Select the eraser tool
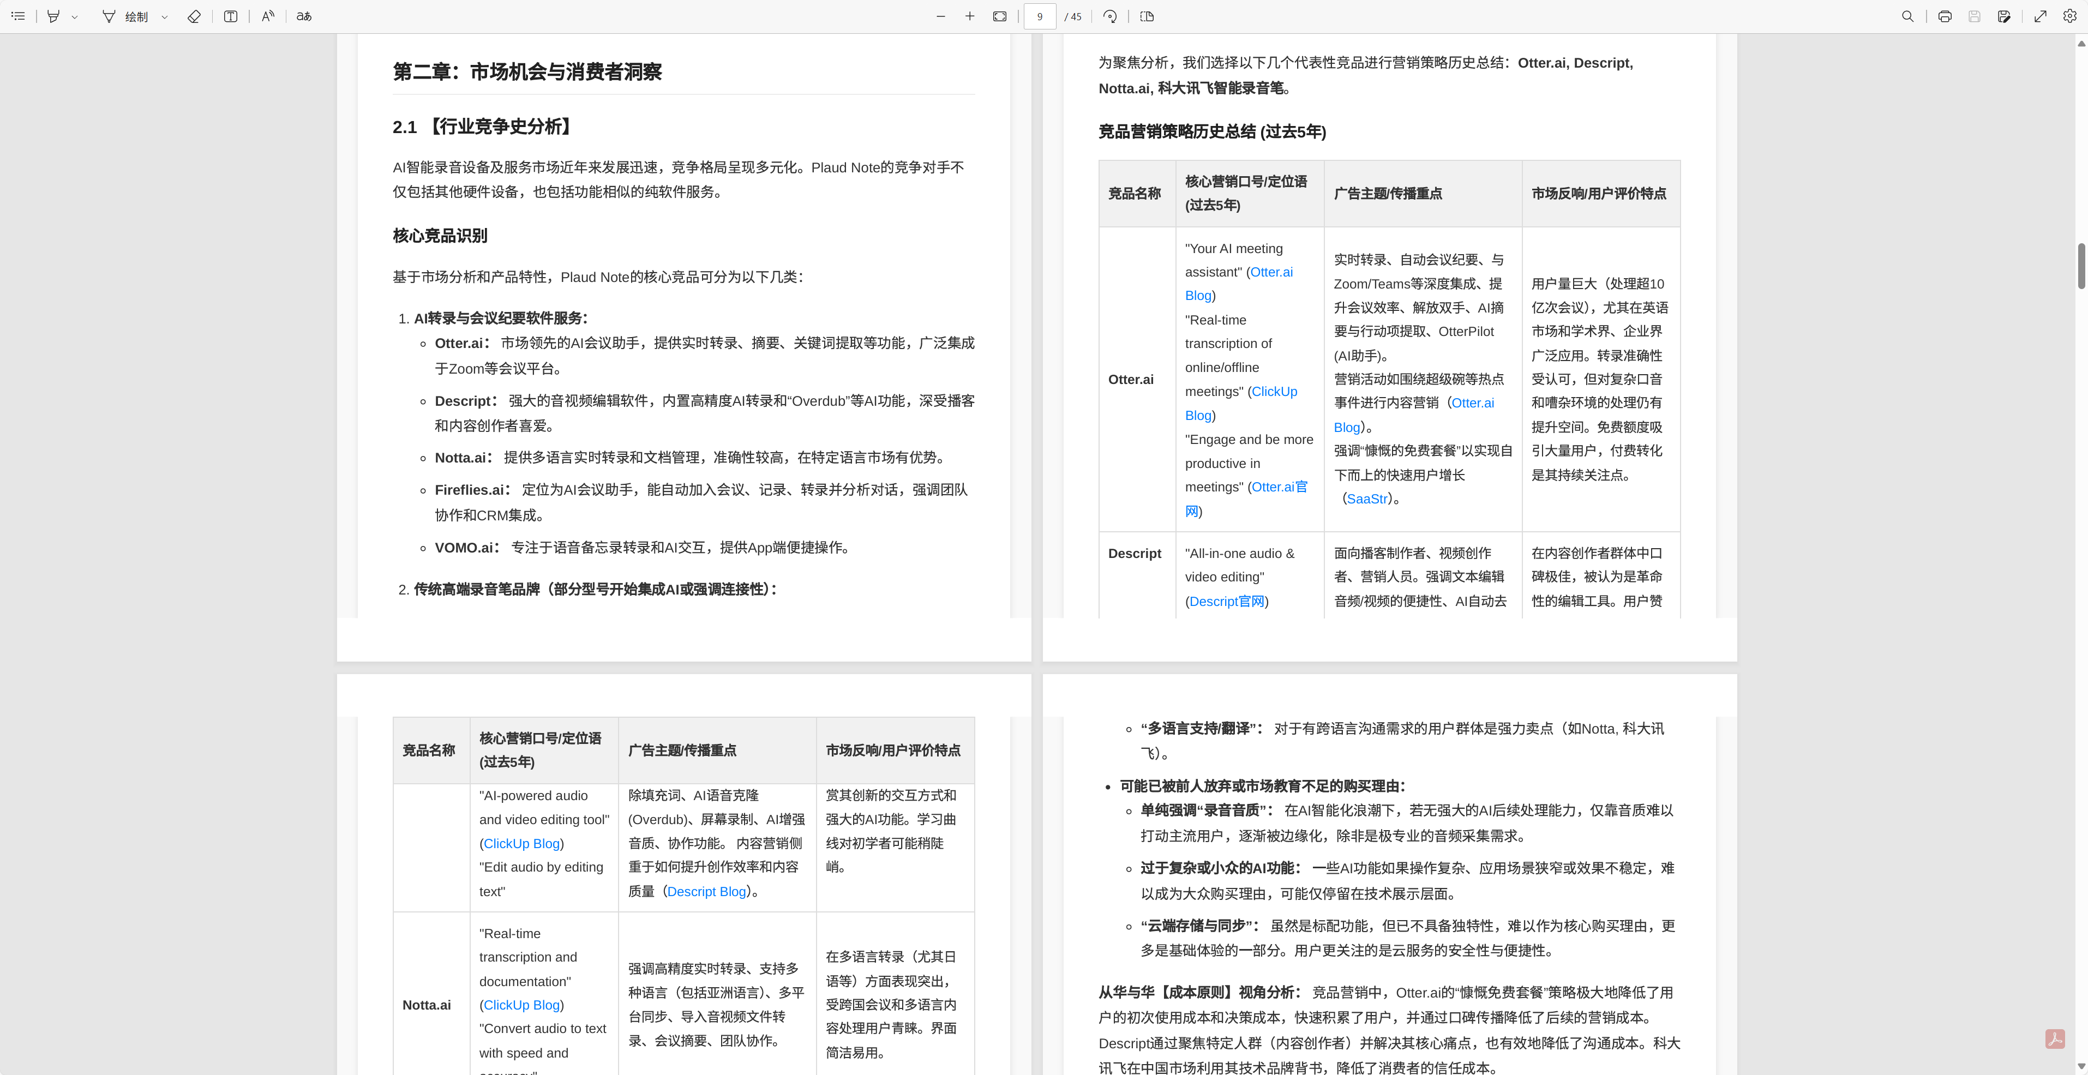Image resolution: width=2088 pixels, height=1075 pixels. point(194,16)
